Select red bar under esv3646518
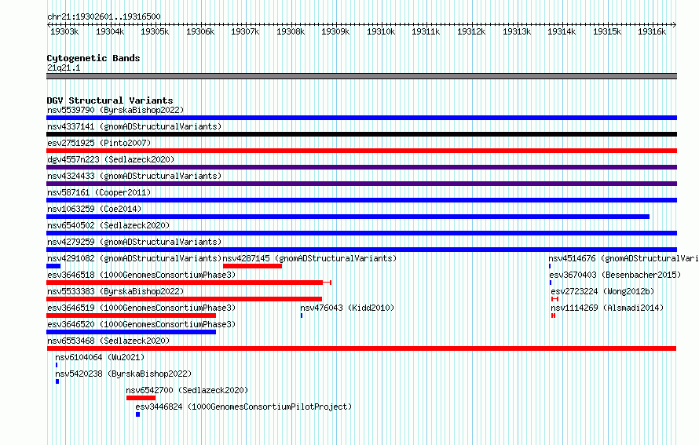Image resolution: width=699 pixels, height=445 pixels. pos(188,283)
